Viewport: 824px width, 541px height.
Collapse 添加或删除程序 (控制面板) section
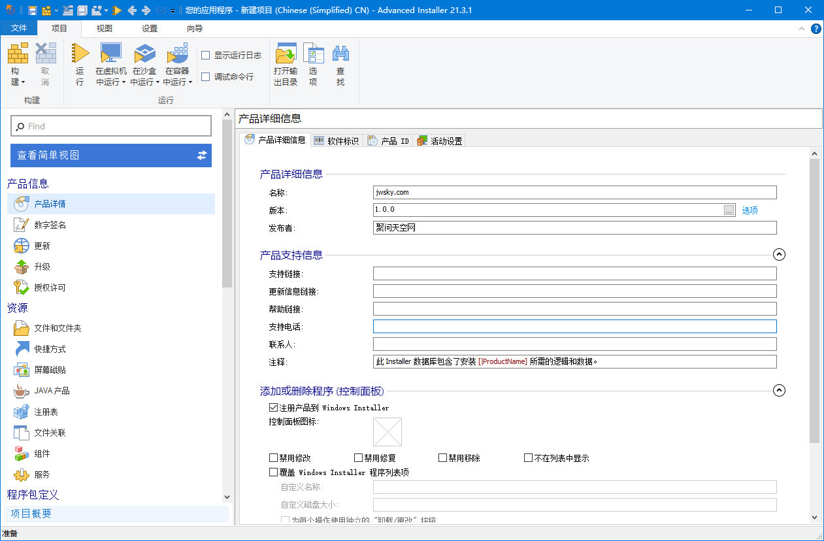click(x=779, y=391)
